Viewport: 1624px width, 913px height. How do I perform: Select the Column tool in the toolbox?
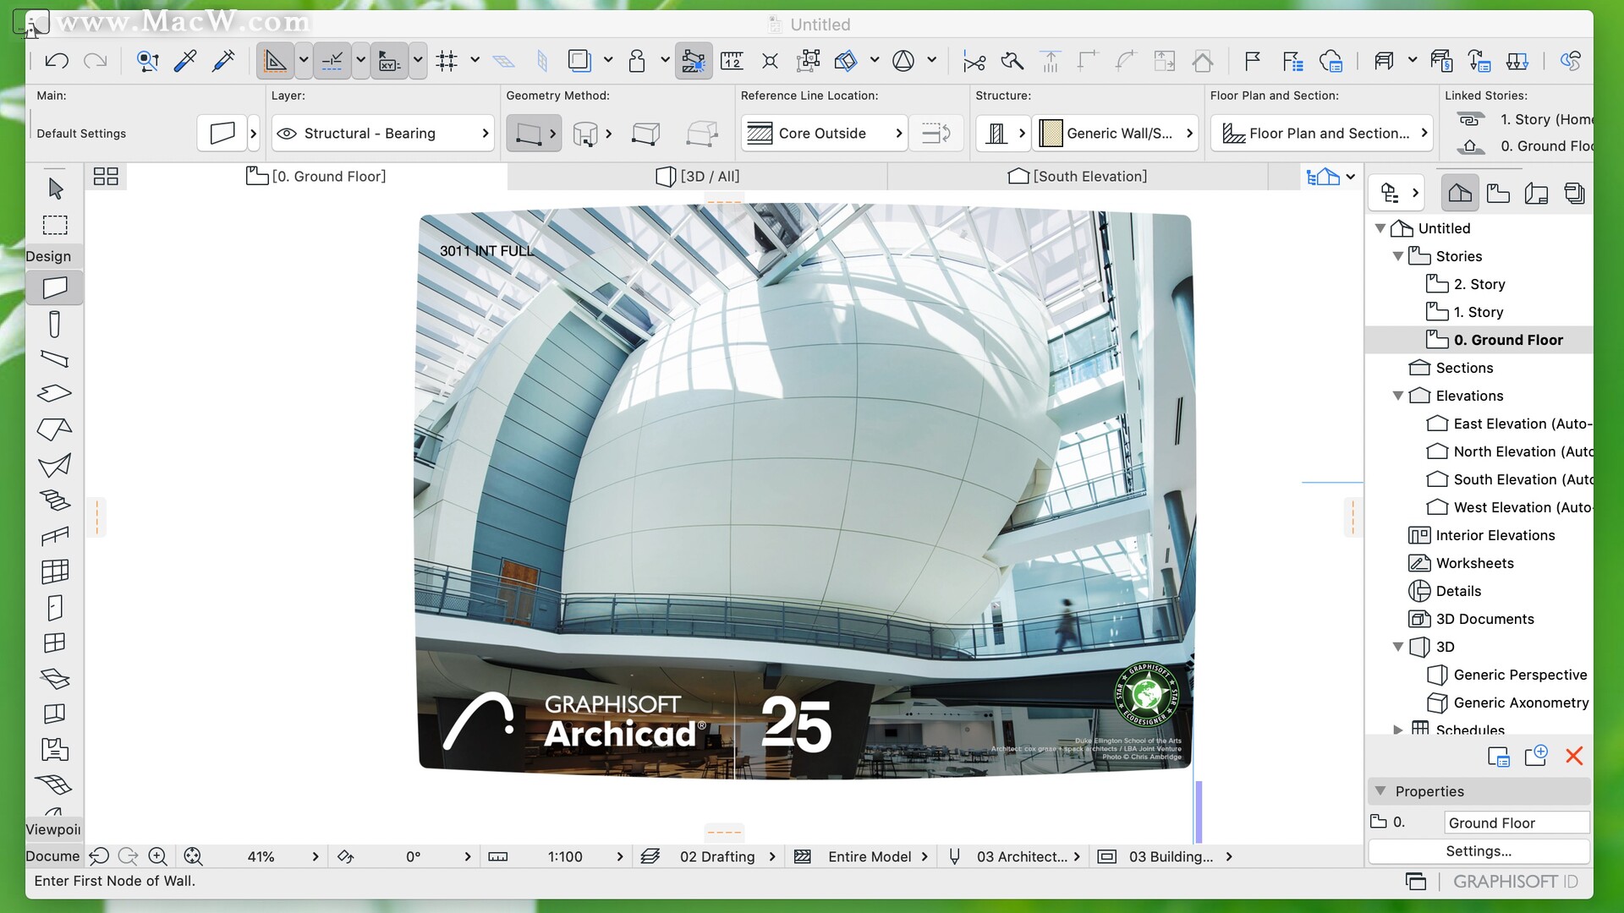54,324
